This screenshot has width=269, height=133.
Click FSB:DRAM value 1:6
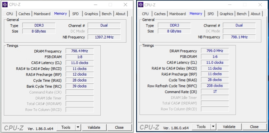pos(215,57)
